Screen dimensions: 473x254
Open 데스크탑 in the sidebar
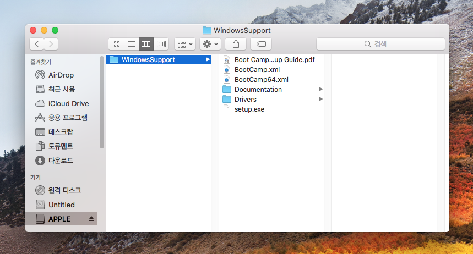[x=62, y=131]
